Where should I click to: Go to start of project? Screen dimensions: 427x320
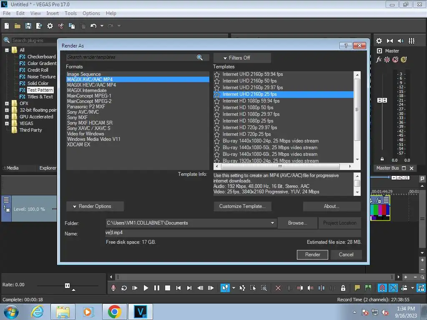click(178, 288)
